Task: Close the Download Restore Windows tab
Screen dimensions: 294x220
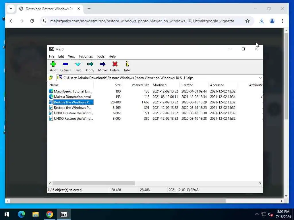Action: (79, 9)
